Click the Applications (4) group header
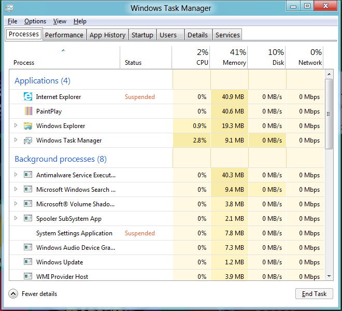The width and height of the screenshot is (342, 311). 42,81
